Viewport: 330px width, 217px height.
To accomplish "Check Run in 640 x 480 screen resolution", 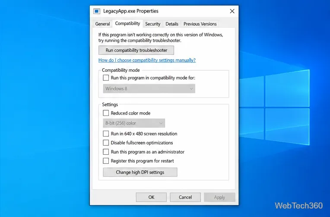I will pyautogui.click(x=106, y=134).
